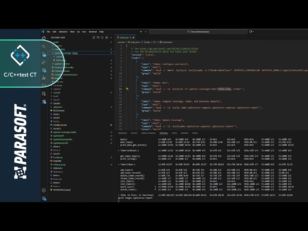Expand Timer\stdinout.c row in terminal
Viewport: 308px width, 231px height.
(119, 151)
